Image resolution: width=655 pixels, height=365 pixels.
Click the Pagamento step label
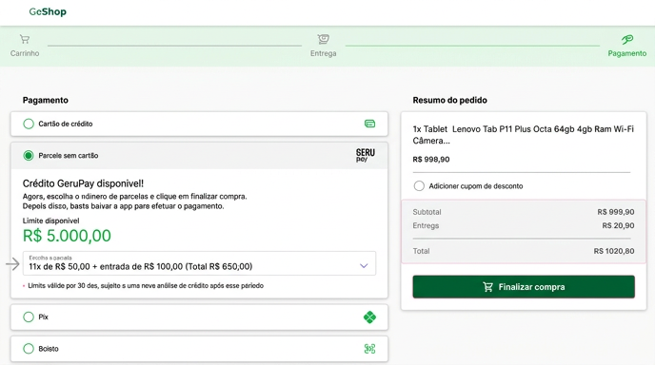click(627, 53)
